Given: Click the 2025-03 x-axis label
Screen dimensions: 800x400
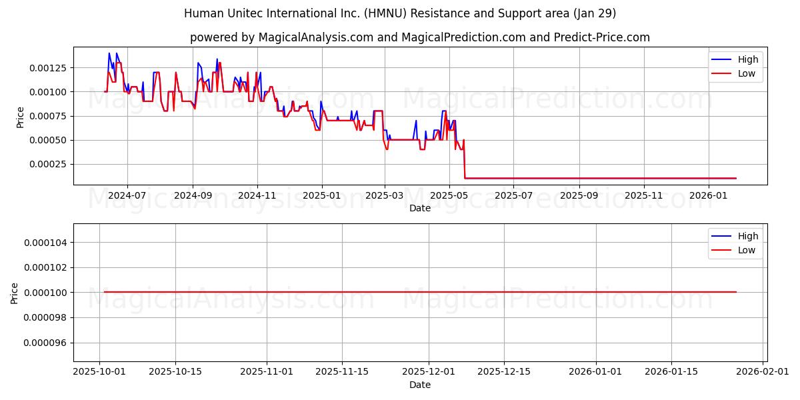Looking at the screenshot, I should pos(385,196).
